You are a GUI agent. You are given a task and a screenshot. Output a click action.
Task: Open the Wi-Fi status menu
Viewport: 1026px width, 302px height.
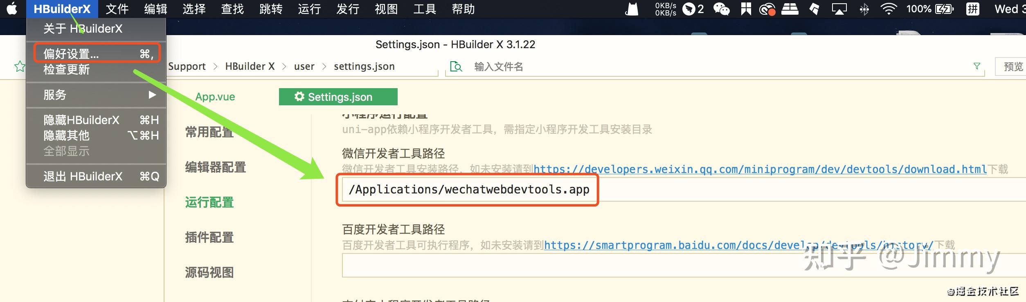[x=889, y=9]
